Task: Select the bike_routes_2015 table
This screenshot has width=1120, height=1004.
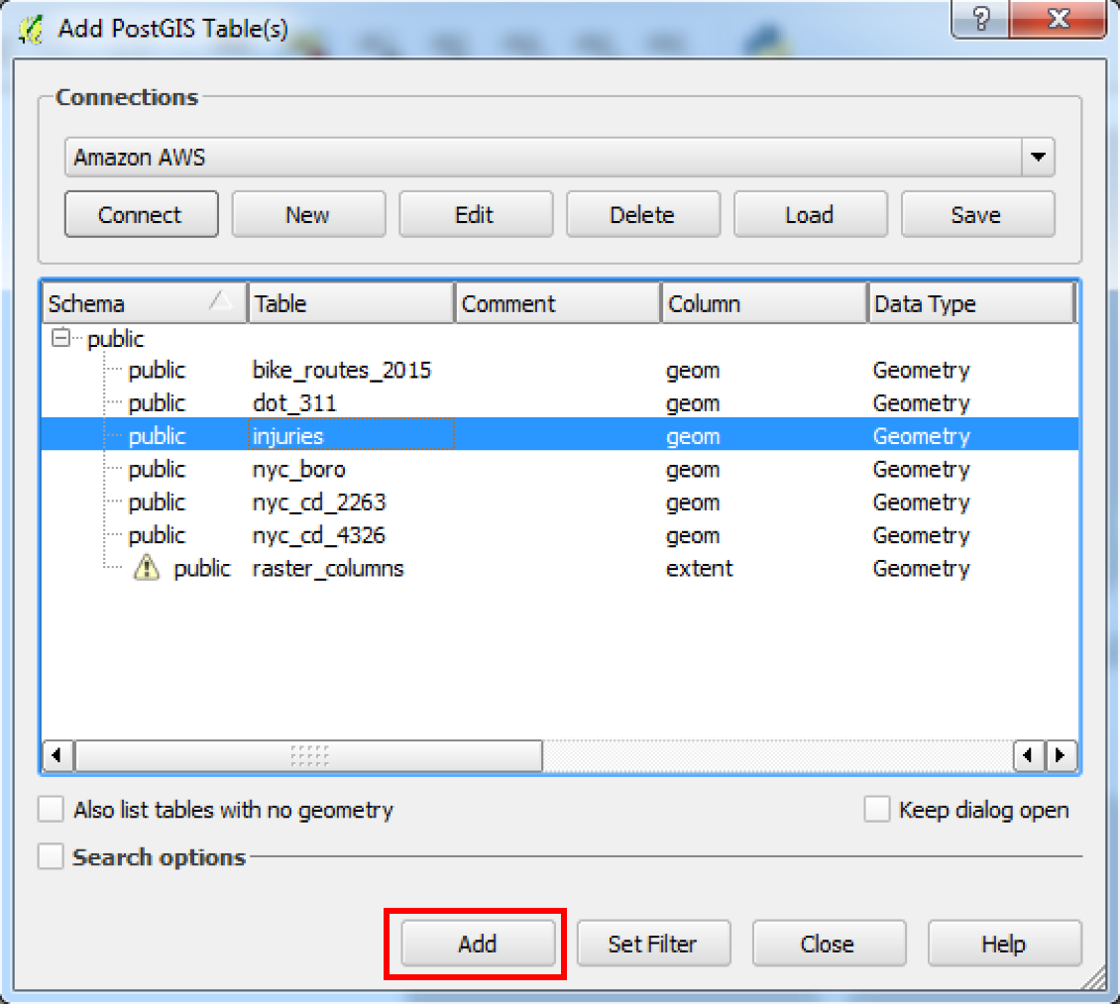Action: [x=342, y=370]
